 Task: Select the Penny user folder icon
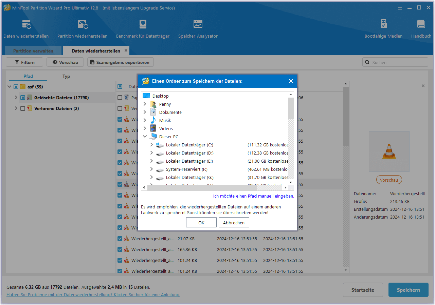153,104
